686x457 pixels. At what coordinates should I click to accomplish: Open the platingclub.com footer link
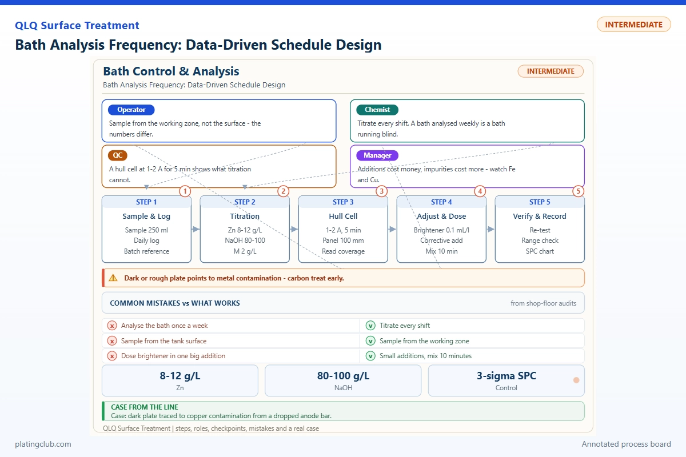[x=43, y=444]
